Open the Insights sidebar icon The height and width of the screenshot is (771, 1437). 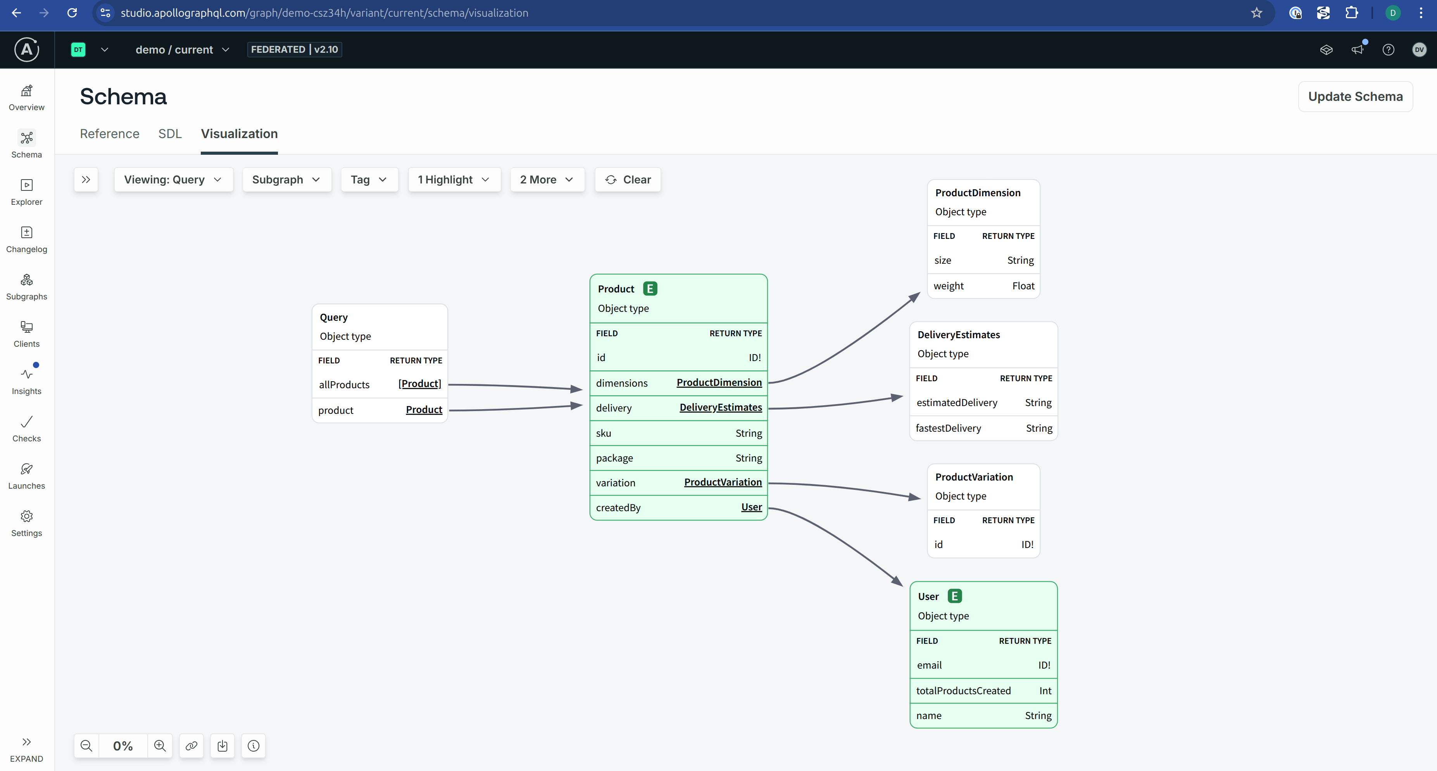(x=26, y=381)
